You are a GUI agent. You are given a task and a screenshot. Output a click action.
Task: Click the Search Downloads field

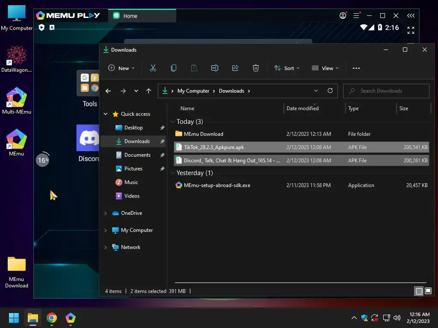click(x=386, y=91)
